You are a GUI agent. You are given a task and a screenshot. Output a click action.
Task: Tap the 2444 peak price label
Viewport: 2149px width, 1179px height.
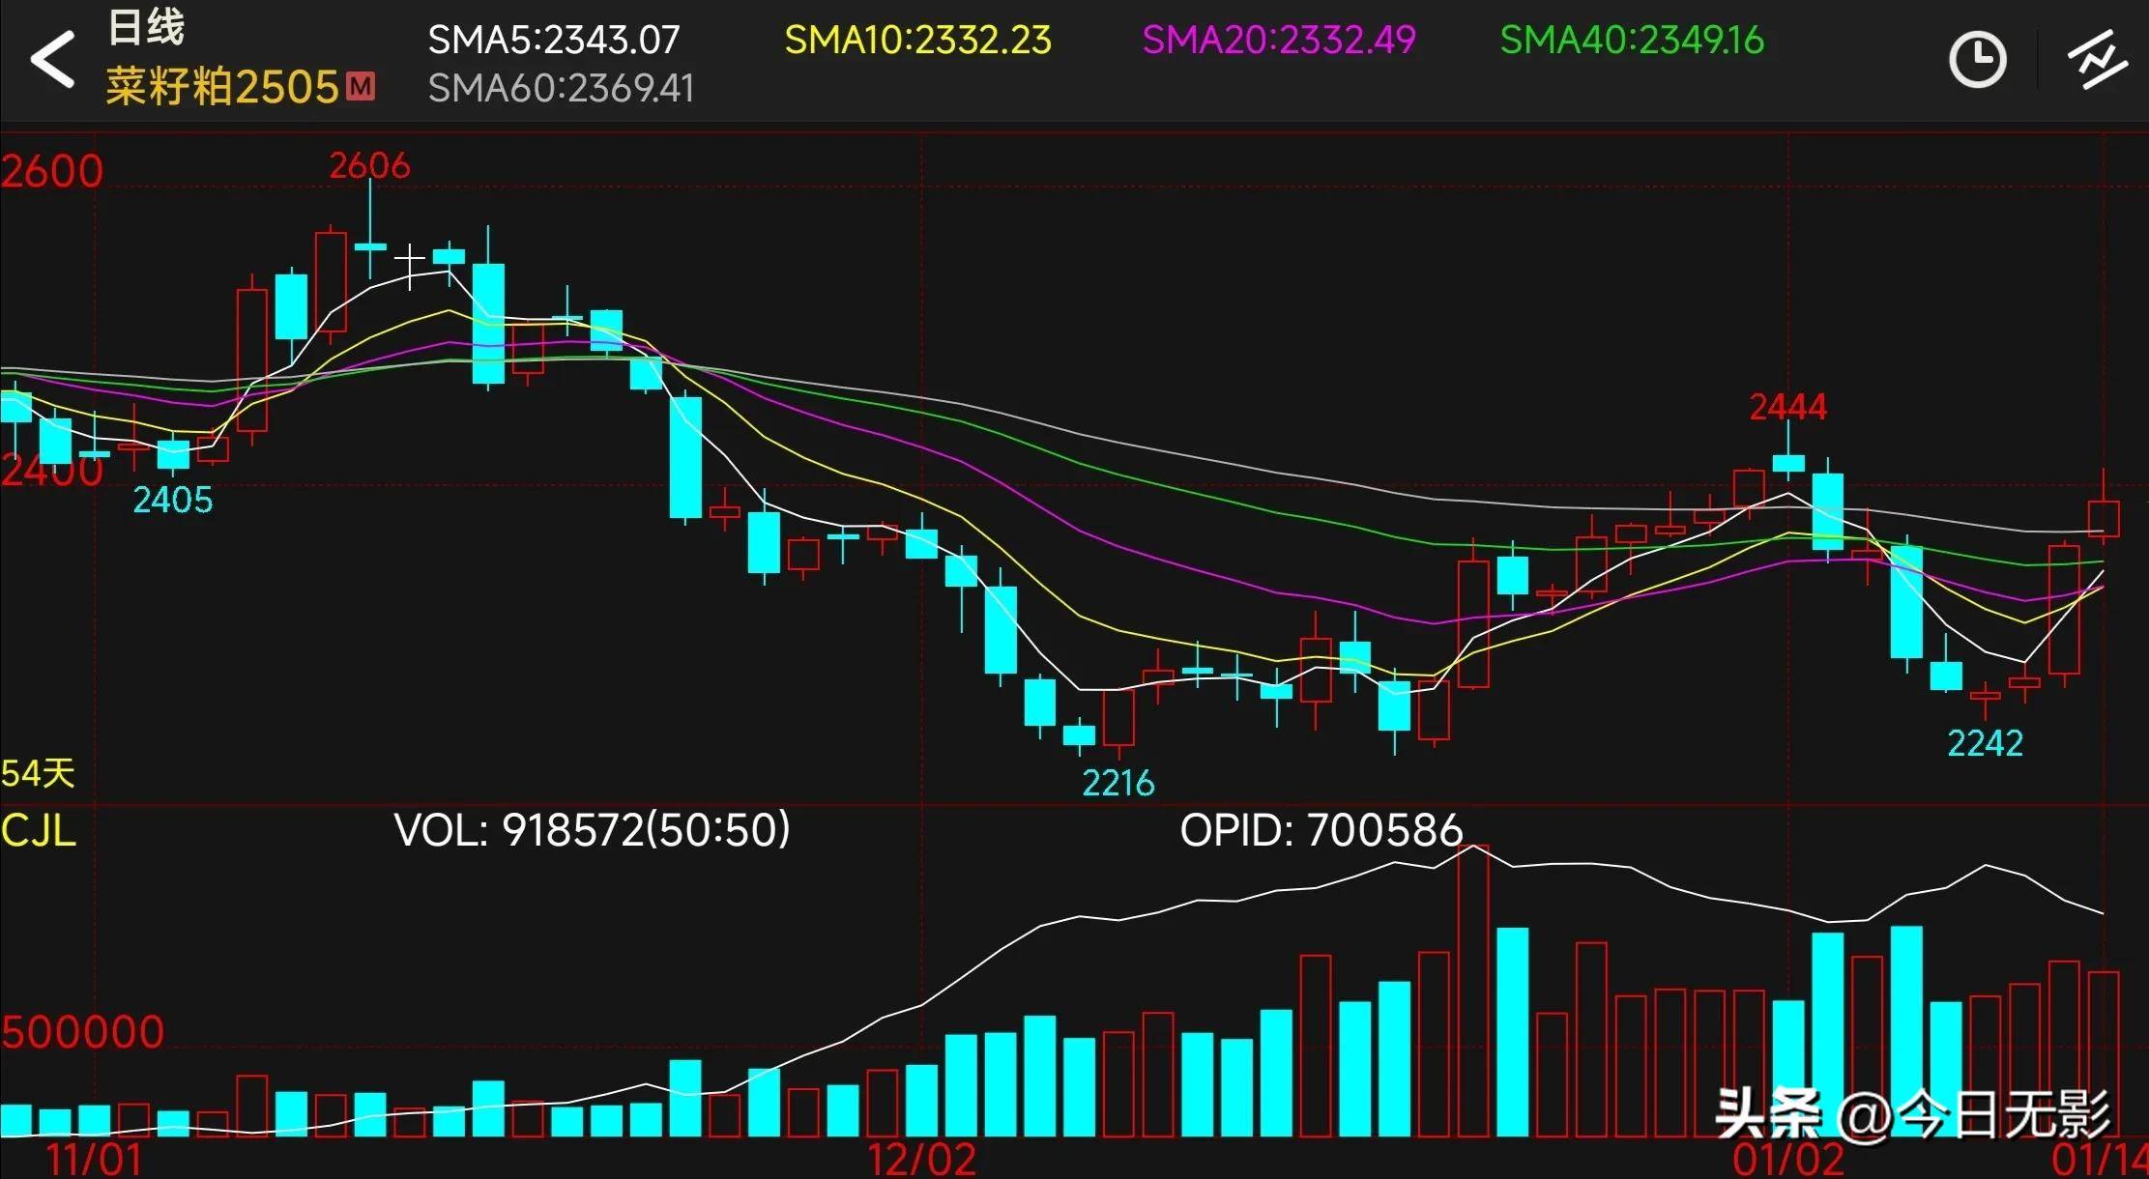(1788, 407)
